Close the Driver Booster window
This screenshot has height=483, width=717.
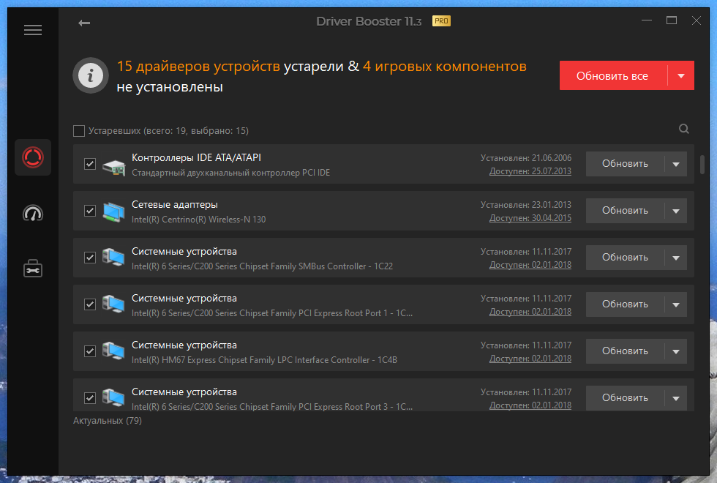pyautogui.click(x=697, y=20)
